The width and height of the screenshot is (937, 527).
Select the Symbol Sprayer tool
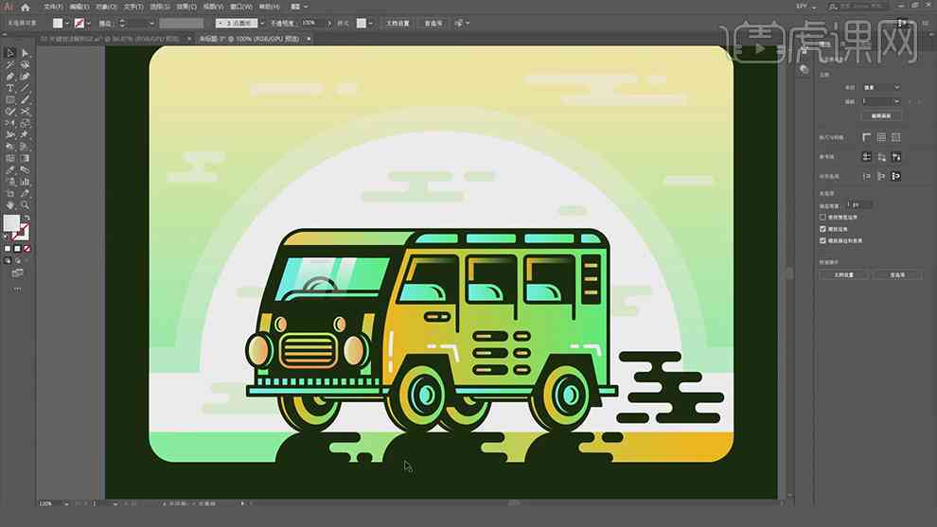[x=10, y=182]
